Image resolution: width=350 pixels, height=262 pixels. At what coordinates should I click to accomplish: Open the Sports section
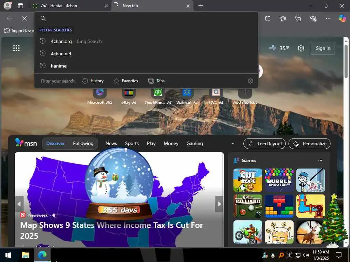coord(132,144)
